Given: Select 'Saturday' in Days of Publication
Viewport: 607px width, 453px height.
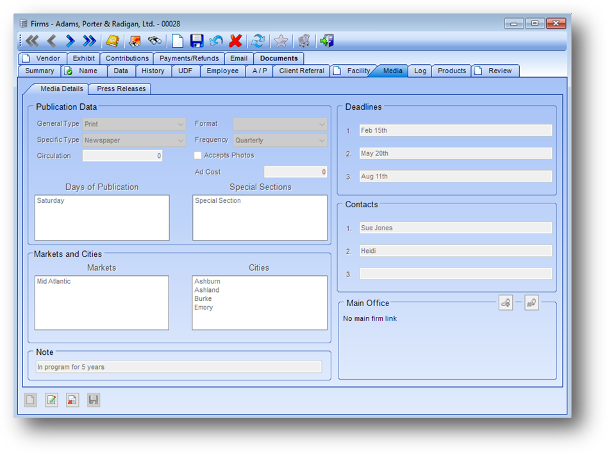Looking at the screenshot, I should [51, 200].
